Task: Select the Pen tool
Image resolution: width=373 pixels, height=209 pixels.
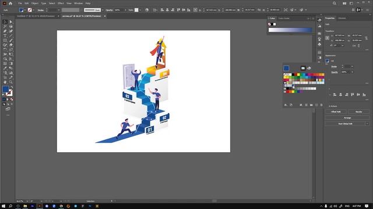Action: point(5,31)
